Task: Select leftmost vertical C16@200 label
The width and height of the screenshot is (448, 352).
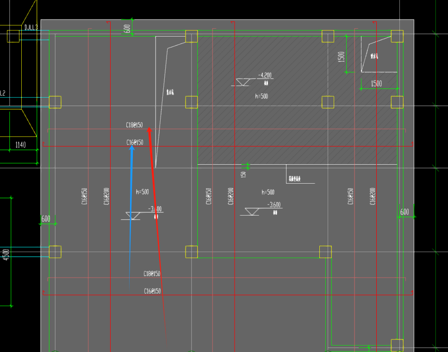Action: click(x=106, y=196)
